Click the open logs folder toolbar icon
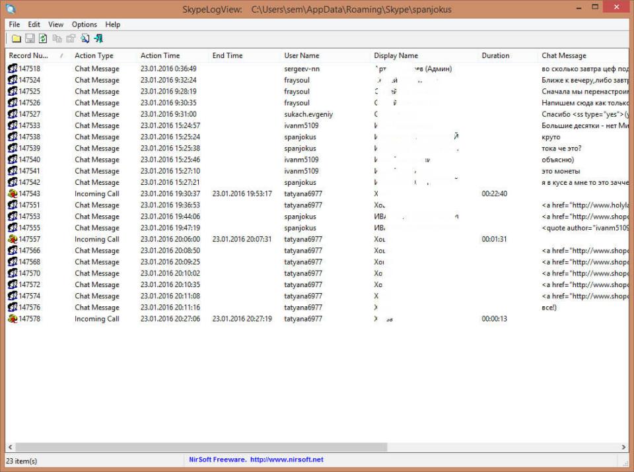The width and height of the screenshot is (634, 472). tap(17, 39)
